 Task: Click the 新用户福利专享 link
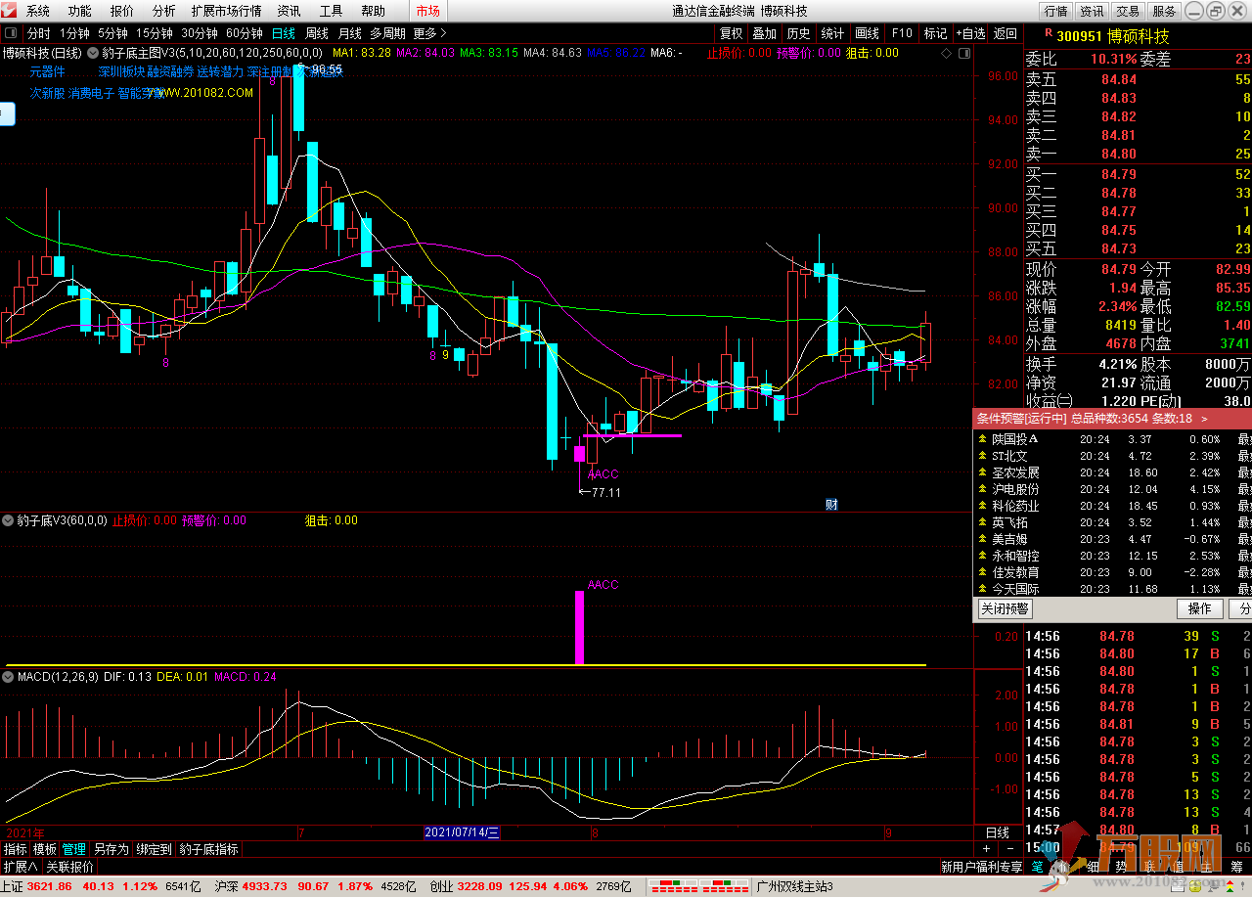point(981,867)
